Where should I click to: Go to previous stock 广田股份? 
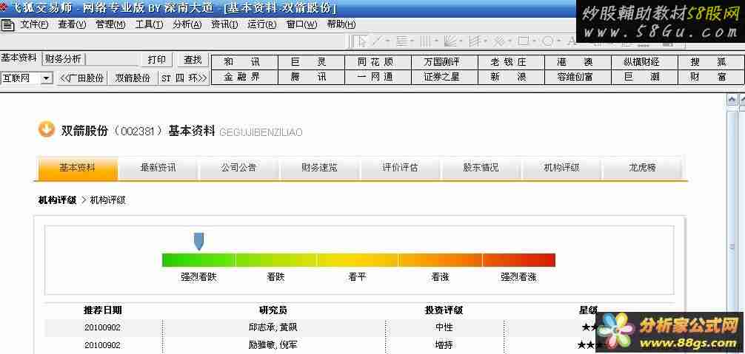point(82,78)
